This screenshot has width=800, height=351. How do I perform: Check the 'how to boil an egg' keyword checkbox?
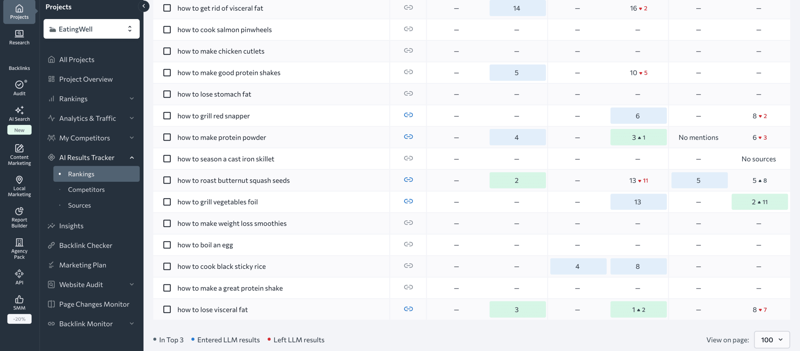point(167,245)
